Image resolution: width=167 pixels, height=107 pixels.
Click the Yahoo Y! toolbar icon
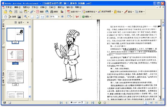[x=77, y=17]
